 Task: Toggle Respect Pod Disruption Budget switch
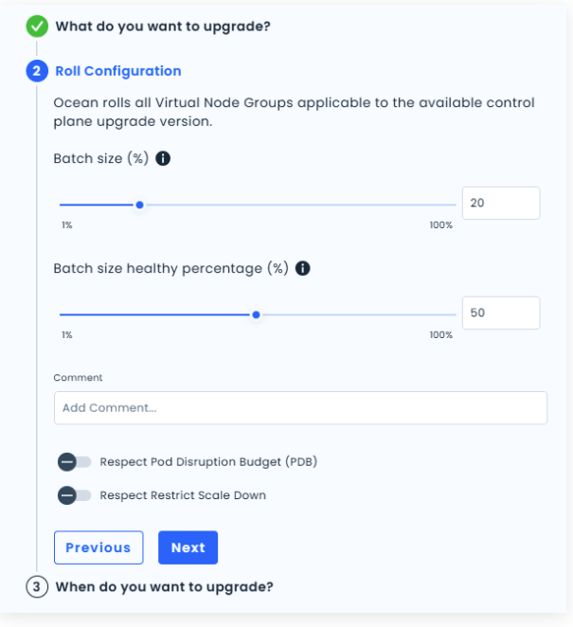click(74, 462)
